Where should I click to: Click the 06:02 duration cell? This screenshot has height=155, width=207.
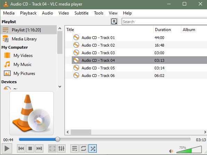[x=159, y=76]
